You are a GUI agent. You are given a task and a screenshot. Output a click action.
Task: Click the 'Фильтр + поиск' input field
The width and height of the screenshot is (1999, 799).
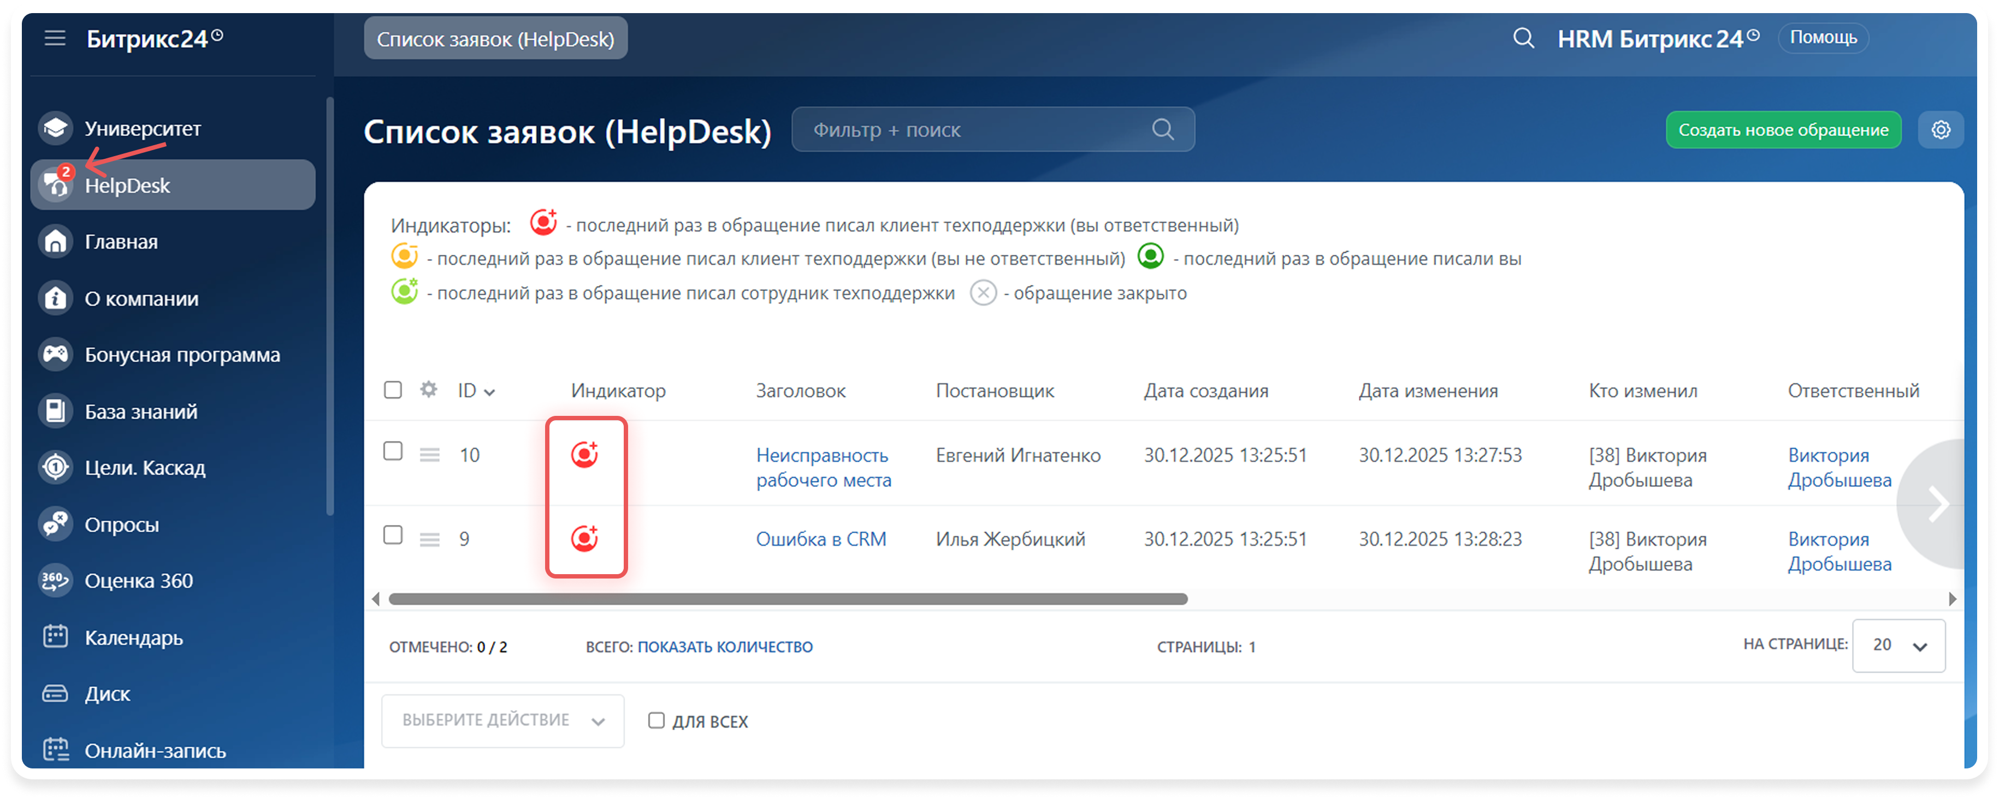(970, 129)
